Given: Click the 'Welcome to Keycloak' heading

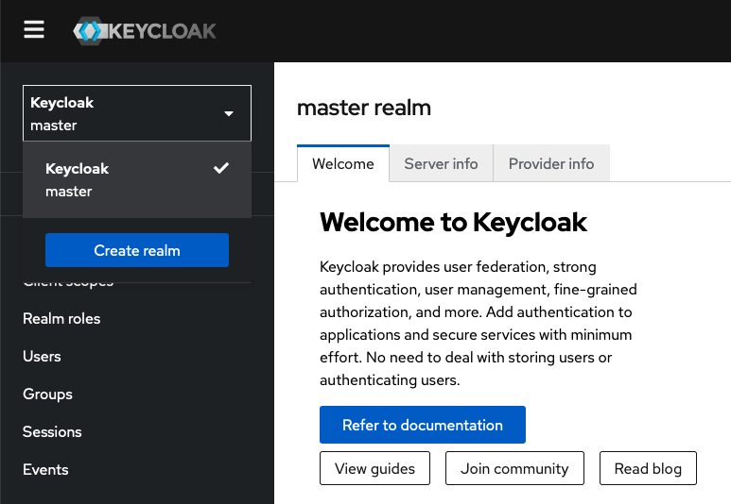Looking at the screenshot, I should (x=453, y=223).
